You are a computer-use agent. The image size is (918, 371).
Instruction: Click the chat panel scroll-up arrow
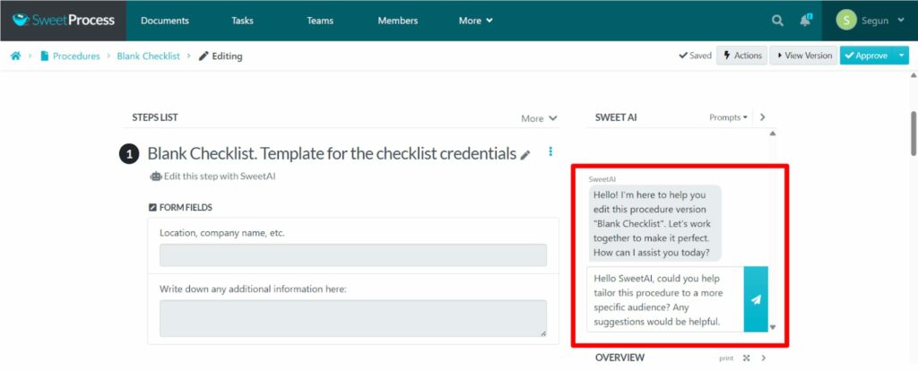click(x=772, y=134)
